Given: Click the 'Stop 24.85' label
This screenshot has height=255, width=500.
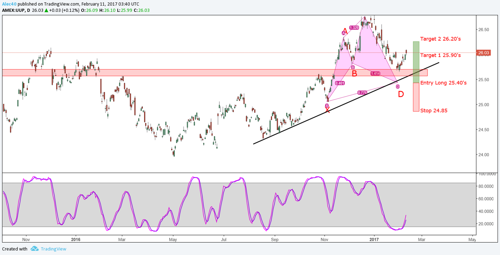Looking at the screenshot, I should [434, 110].
